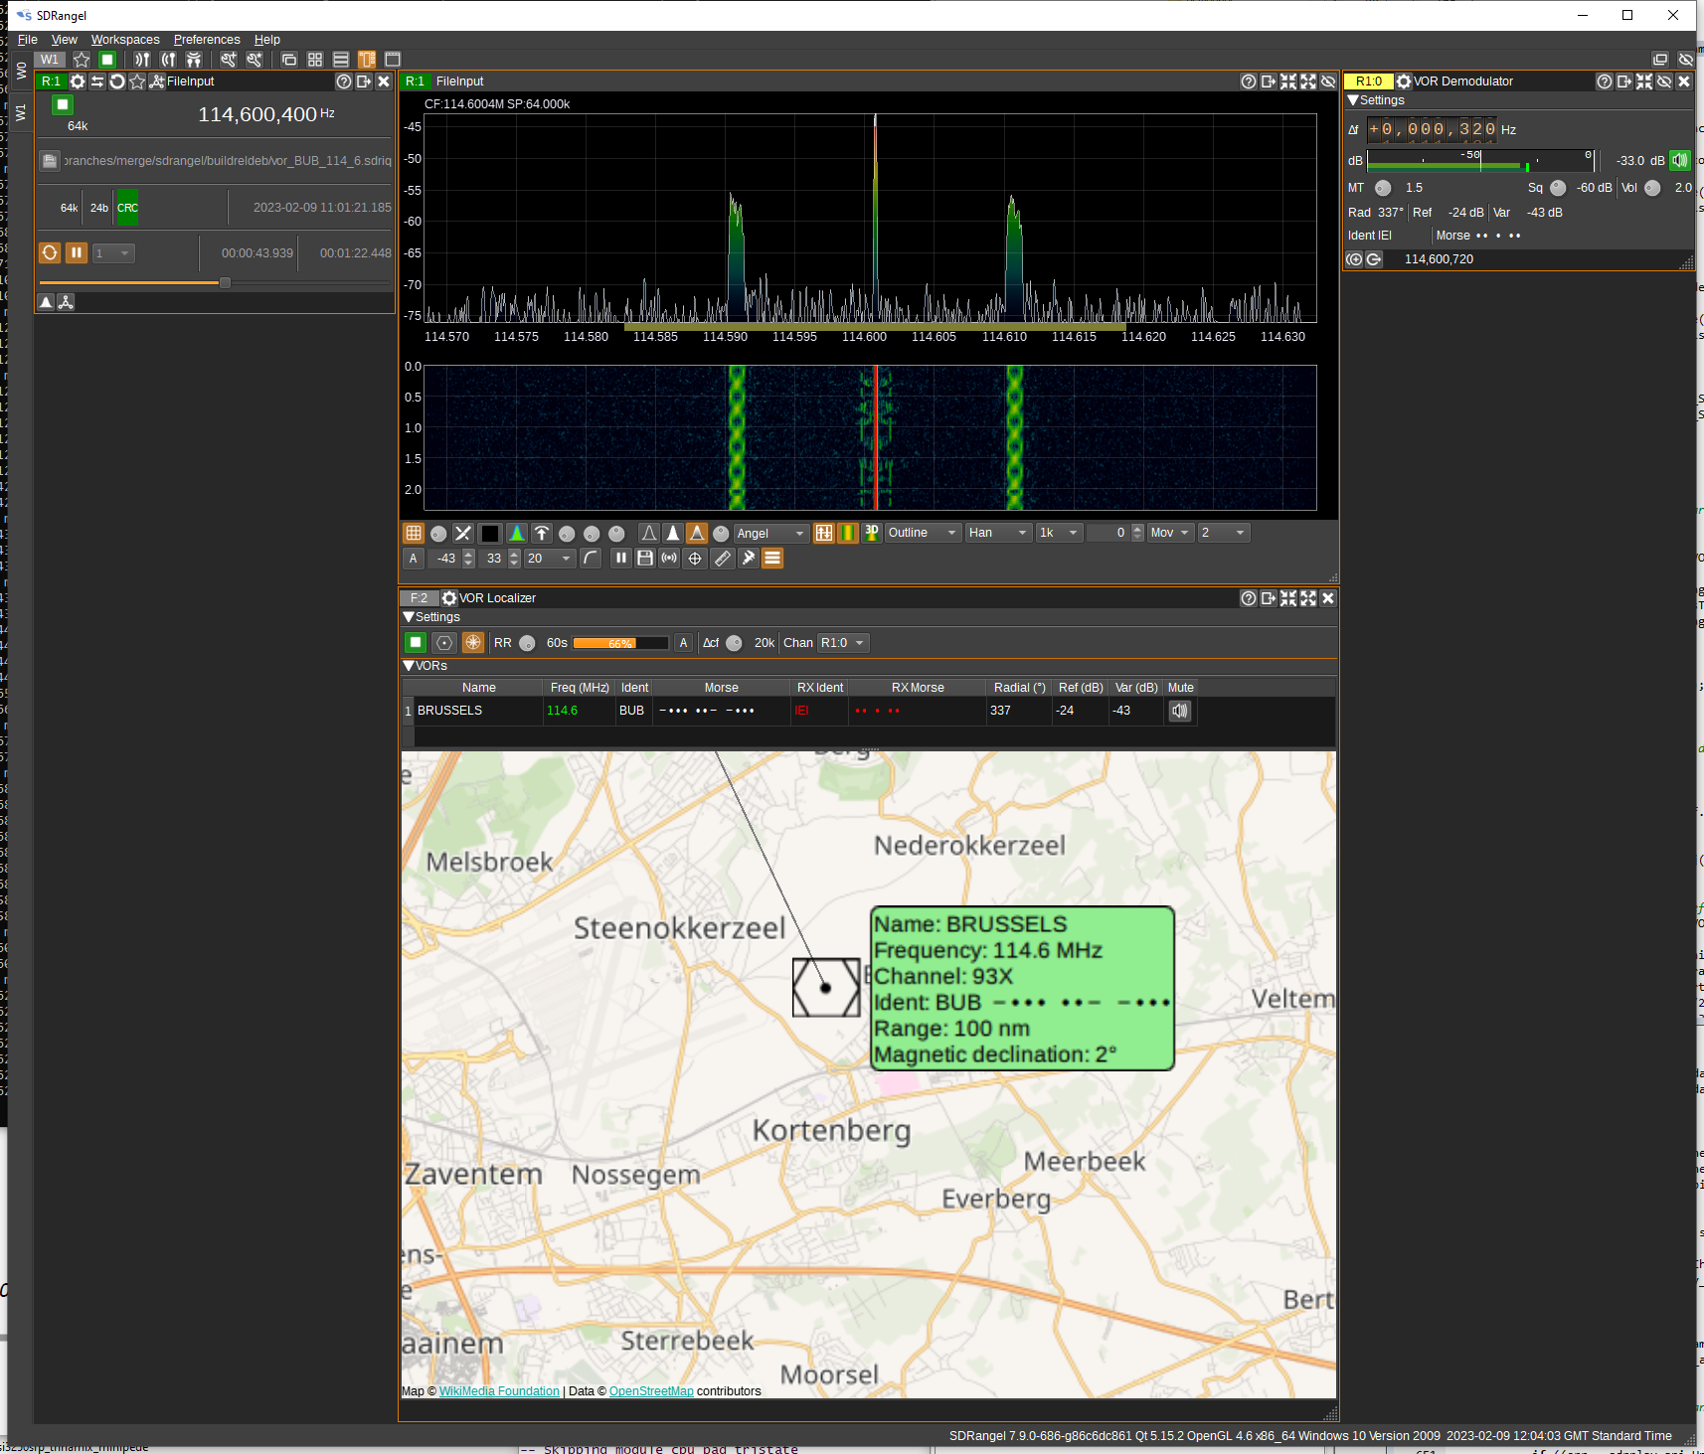
Task: Toggle the spectrum grid display
Action: tap(414, 533)
